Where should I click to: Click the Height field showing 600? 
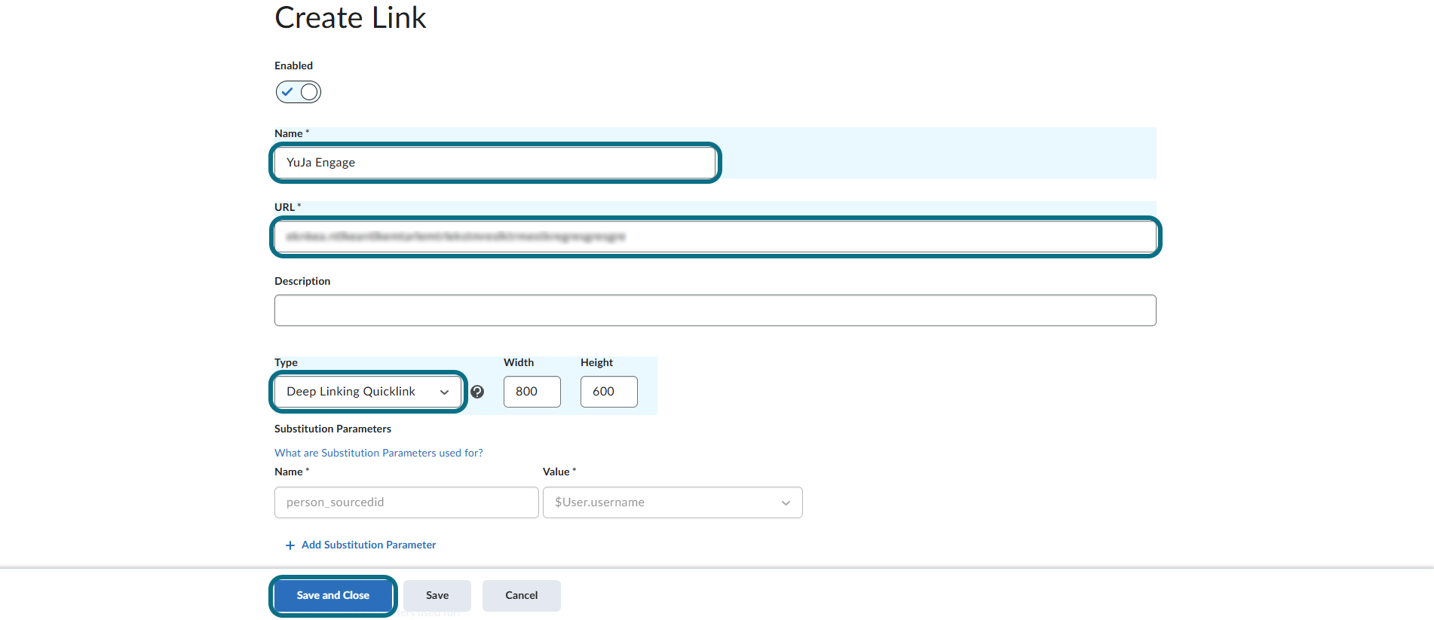coord(609,392)
